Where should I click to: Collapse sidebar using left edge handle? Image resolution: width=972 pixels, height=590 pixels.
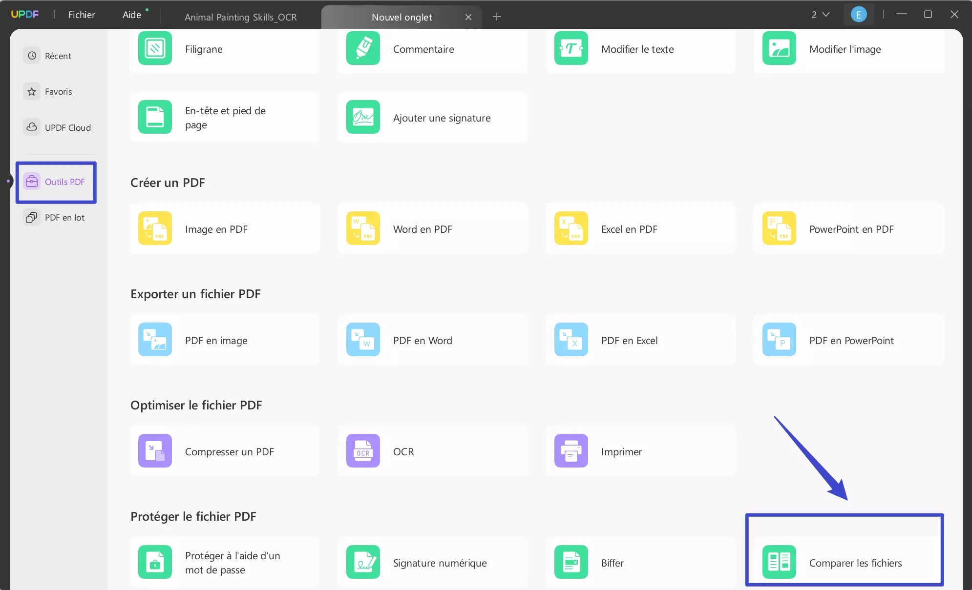pyautogui.click(x=8, y=181)
